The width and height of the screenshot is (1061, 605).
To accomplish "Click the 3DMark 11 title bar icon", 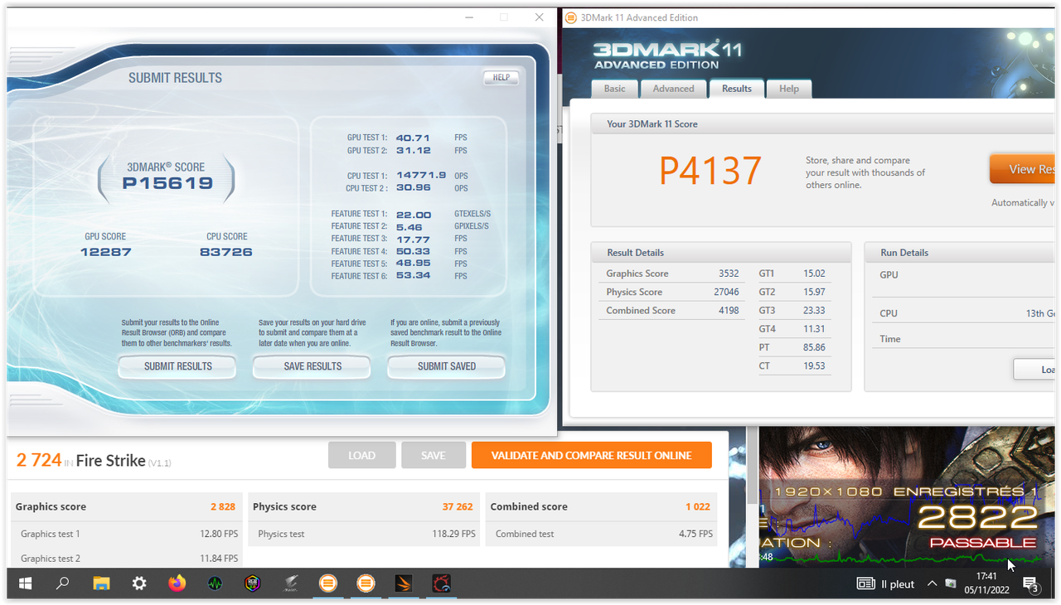I will [x=571, y=17].
